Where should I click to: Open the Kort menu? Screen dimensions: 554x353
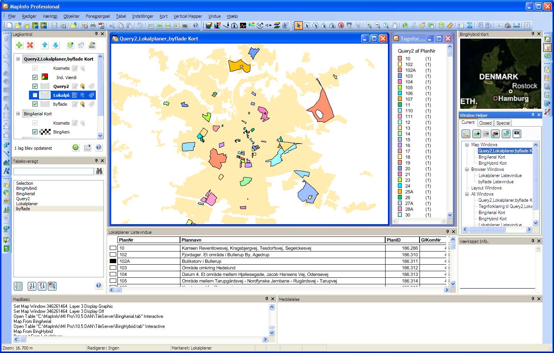click(163, 16)
